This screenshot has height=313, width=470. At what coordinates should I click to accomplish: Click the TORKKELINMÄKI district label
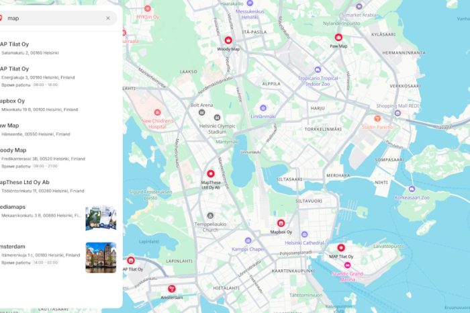[x=323, y=129]
